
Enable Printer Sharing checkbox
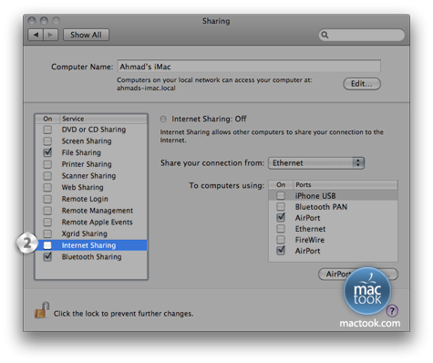(47, 164)
